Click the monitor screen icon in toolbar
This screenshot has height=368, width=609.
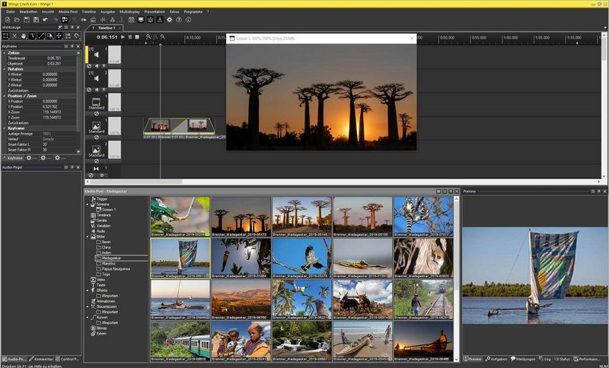pos(141,20)
